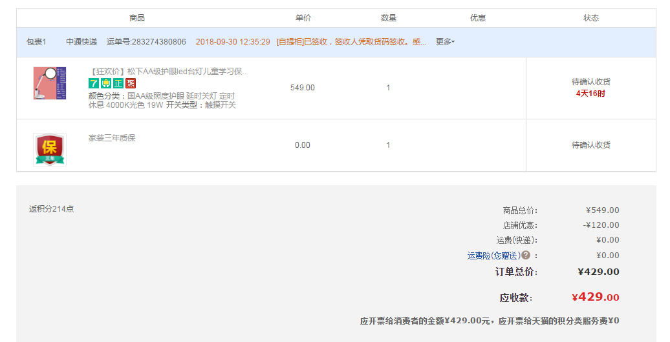The height and width of the screenshot is (342, 670).
Task: Click the green 正 genuine-product badge
Action: (118, 83)
